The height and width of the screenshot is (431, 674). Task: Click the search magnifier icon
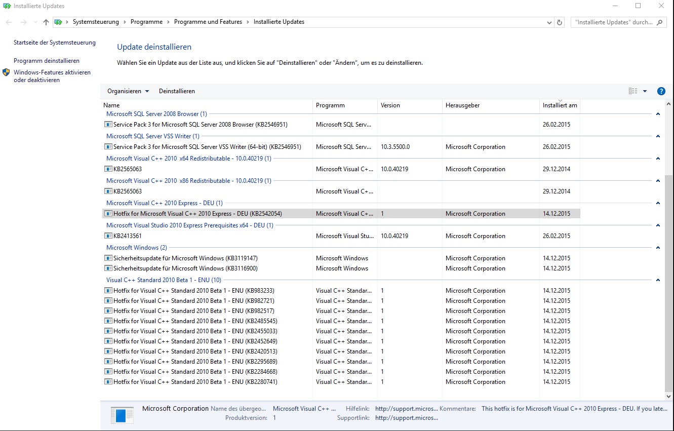click(659, 22)
